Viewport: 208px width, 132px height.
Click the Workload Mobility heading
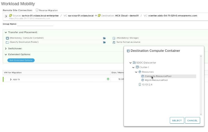point(18,4)
